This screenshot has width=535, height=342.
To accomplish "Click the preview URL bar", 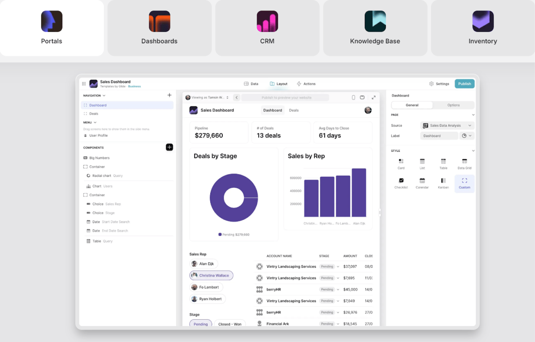I will (285, 98).
